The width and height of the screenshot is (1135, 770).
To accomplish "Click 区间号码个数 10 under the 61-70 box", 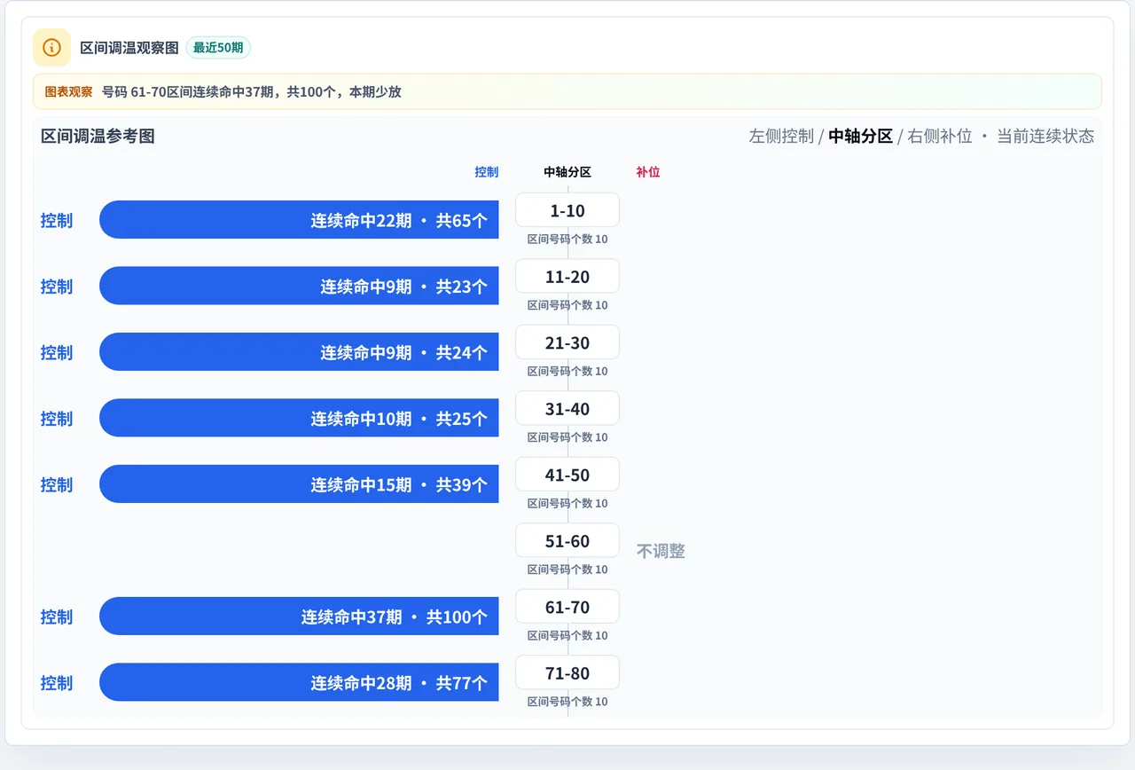I will 567,636.
